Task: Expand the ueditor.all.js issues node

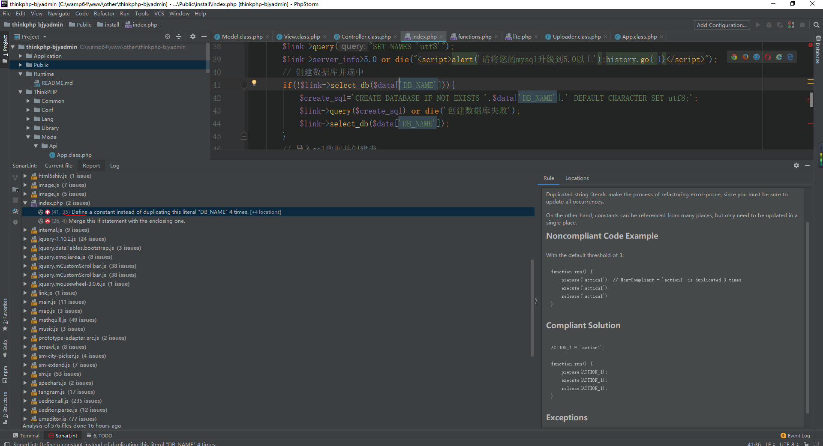Action: pos(25,401)
